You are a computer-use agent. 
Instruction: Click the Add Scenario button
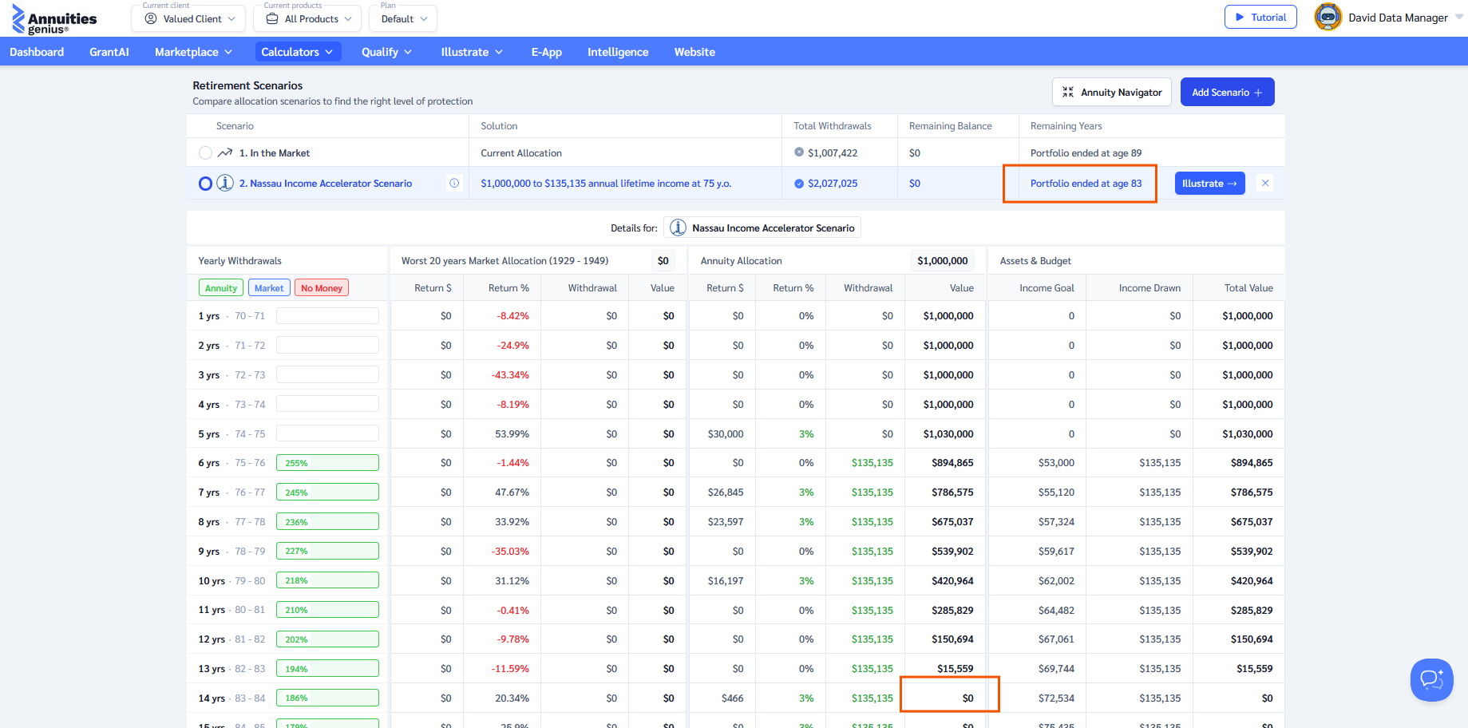click(1227, 93)
